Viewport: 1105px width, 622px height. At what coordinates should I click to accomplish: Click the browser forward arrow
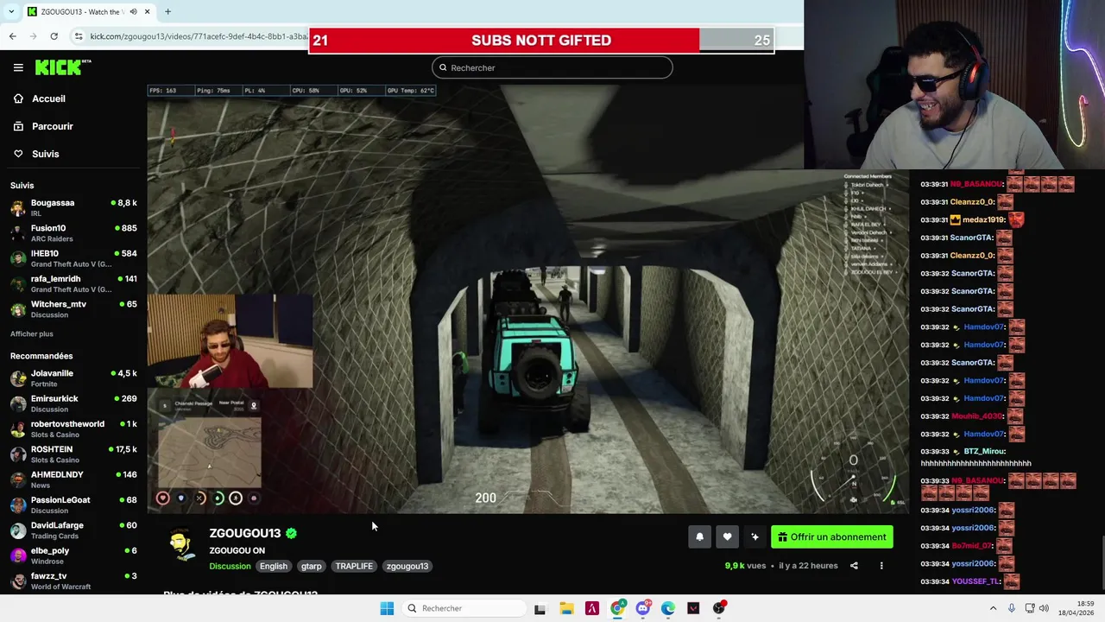tap(33, 36)
